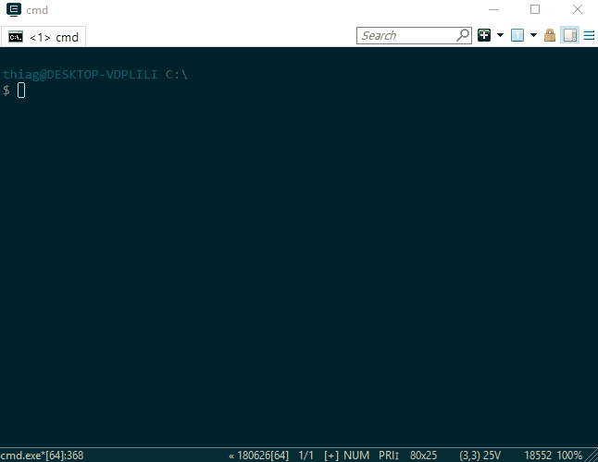Open the new console dropdown arrow
The width and height of the screenshot is (598, 462).
pyautogui.click(x=500, y=35)
